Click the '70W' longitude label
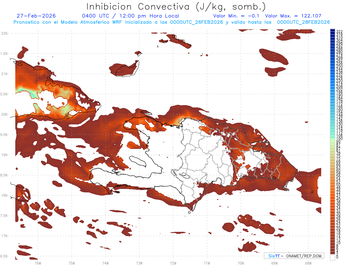This screenshot has width=346, height=267. click(x=240, y=263)
